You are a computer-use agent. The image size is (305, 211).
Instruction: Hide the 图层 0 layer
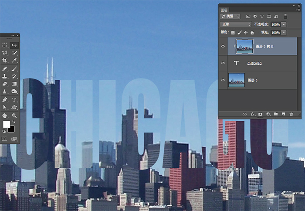pyautogui.click(x=223, y=80)
